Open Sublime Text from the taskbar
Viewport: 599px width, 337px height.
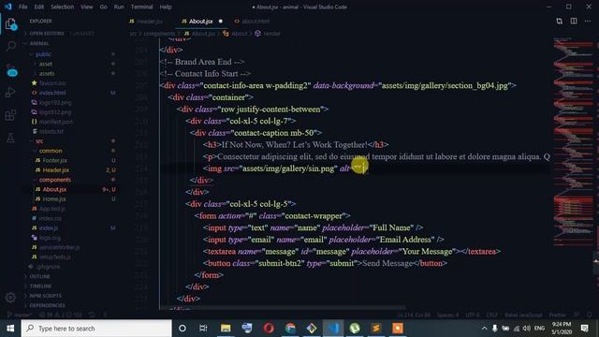pyautogui.click(x=376, y=329)
